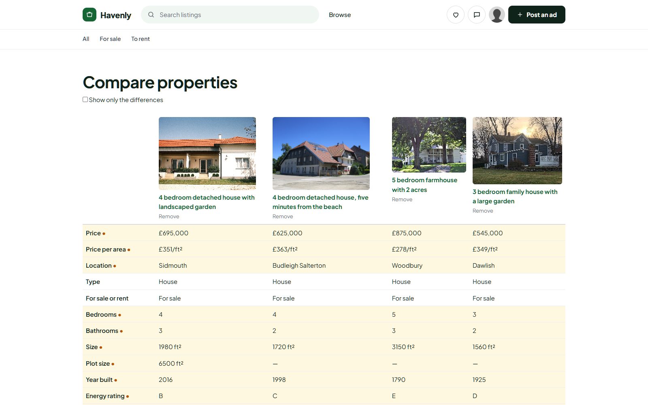Click the Year built row label
This screenshot has height=405, width=648.
[x=99, y=379]
